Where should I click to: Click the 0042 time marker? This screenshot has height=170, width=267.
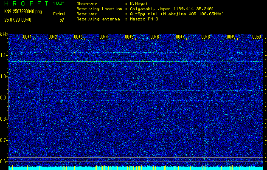coord(53,37)
